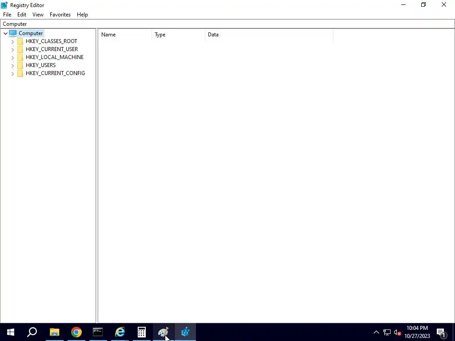Screen dimensions: 455x341
Task: Select the HKEY_CURRENT_CONFIG label
Action: point(55,73)
